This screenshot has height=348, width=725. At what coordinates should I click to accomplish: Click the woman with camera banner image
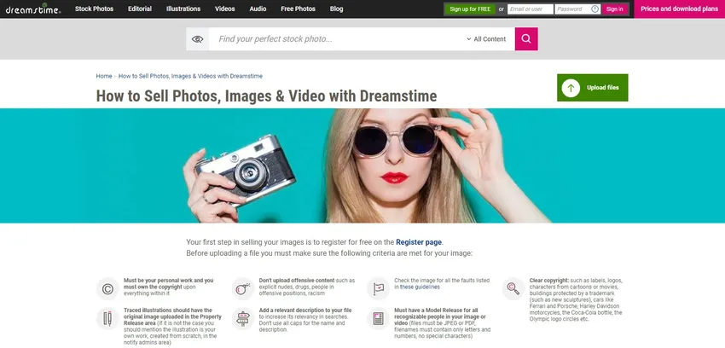[x=362, y=166]
